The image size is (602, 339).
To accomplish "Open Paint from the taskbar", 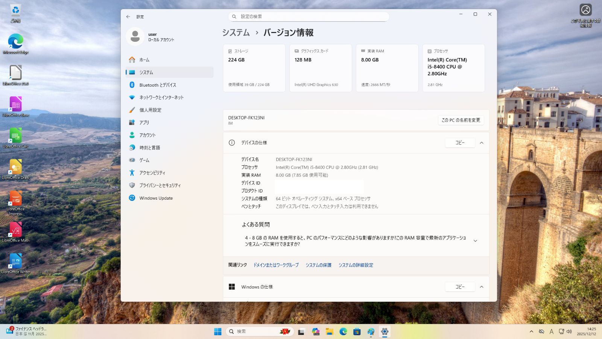I will click(x=370, y=331).
